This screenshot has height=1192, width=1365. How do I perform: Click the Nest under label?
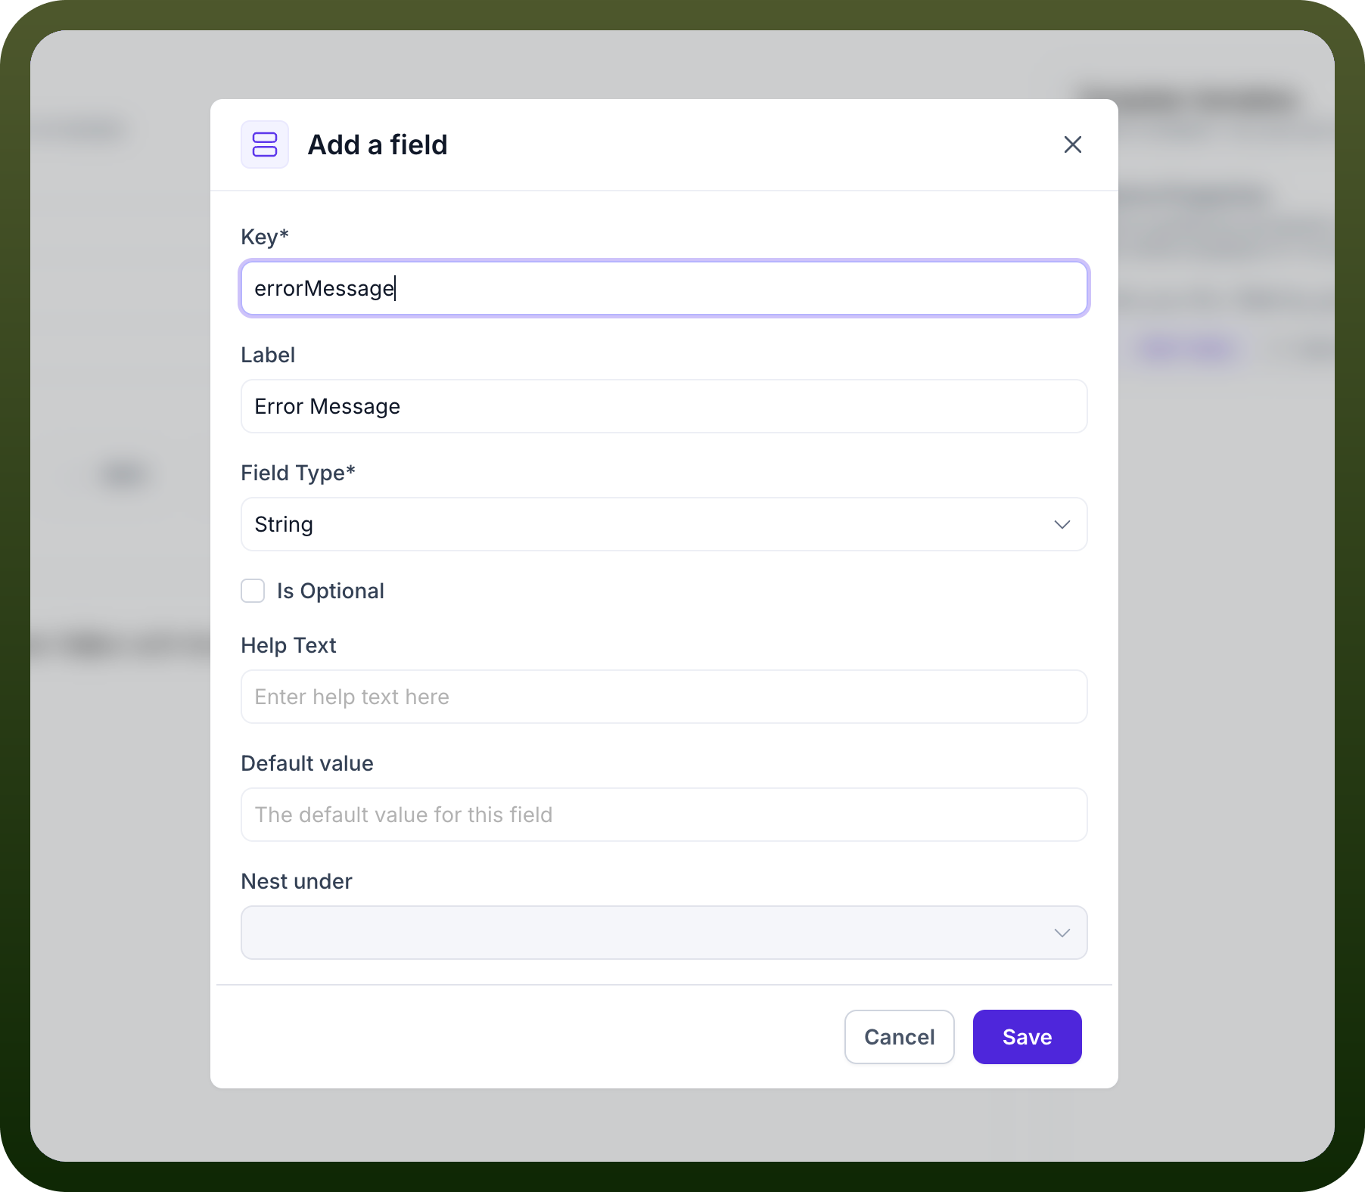tap(297, 881)
